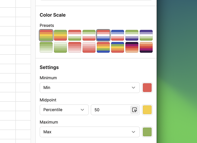Select the white-to-red fade preset
197x143 pixels.
[89, 47]
